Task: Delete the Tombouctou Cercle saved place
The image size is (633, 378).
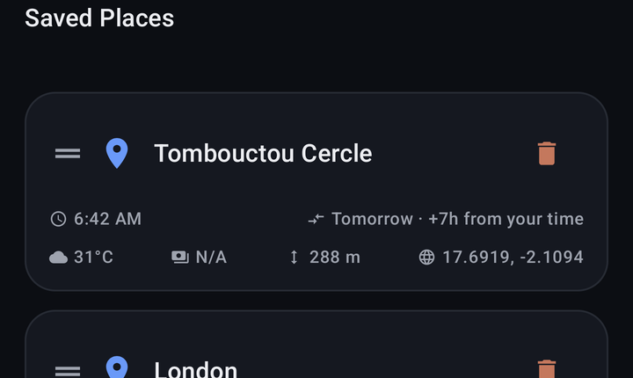Action: click(547, 154)
